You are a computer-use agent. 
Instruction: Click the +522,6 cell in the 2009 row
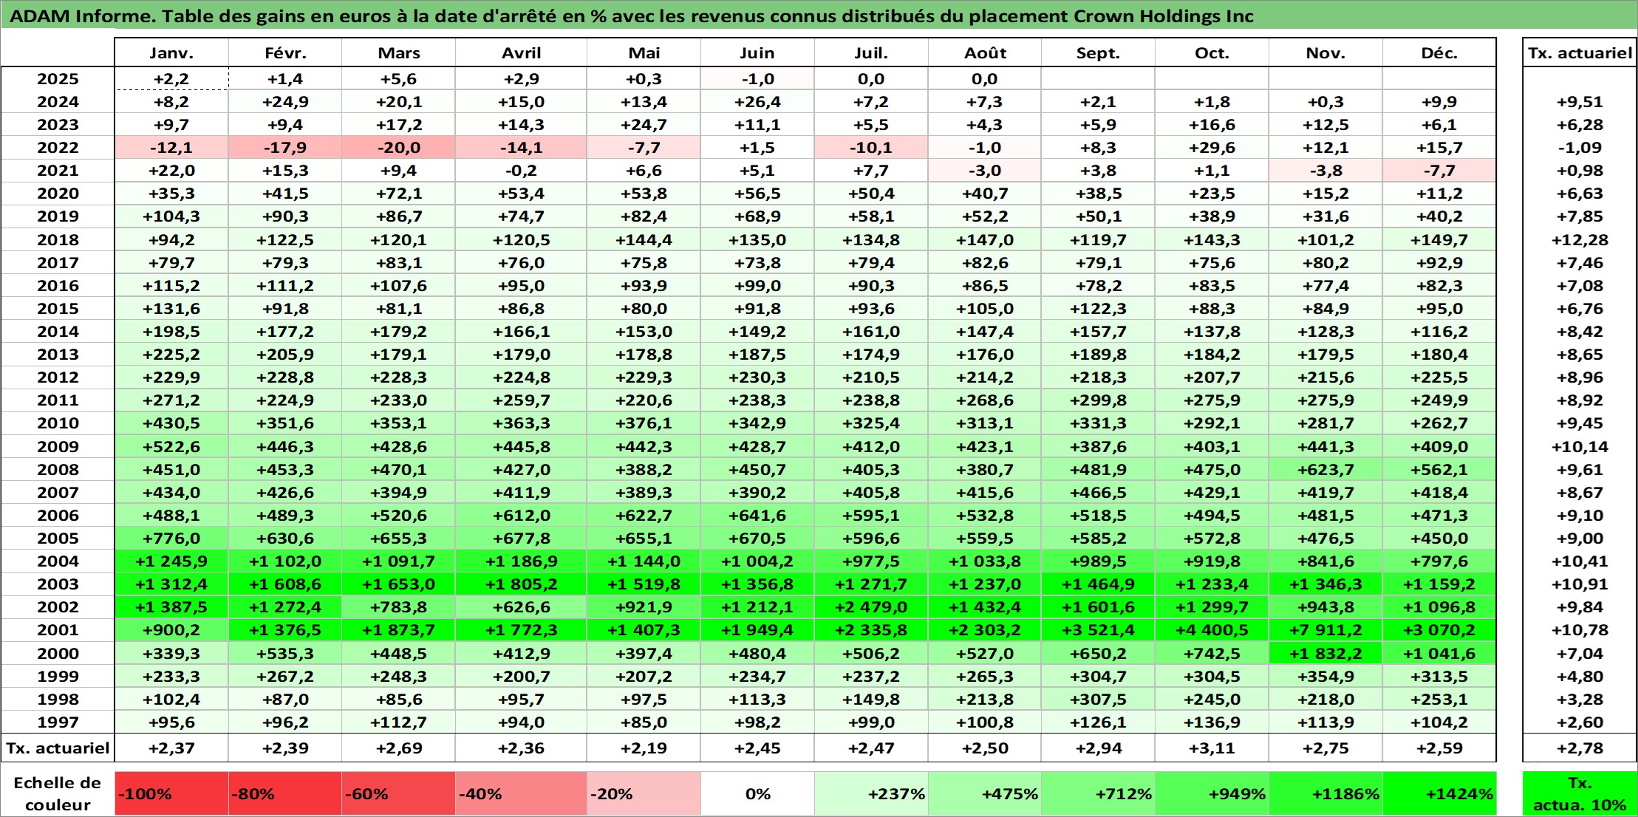(x=171, y=447)
